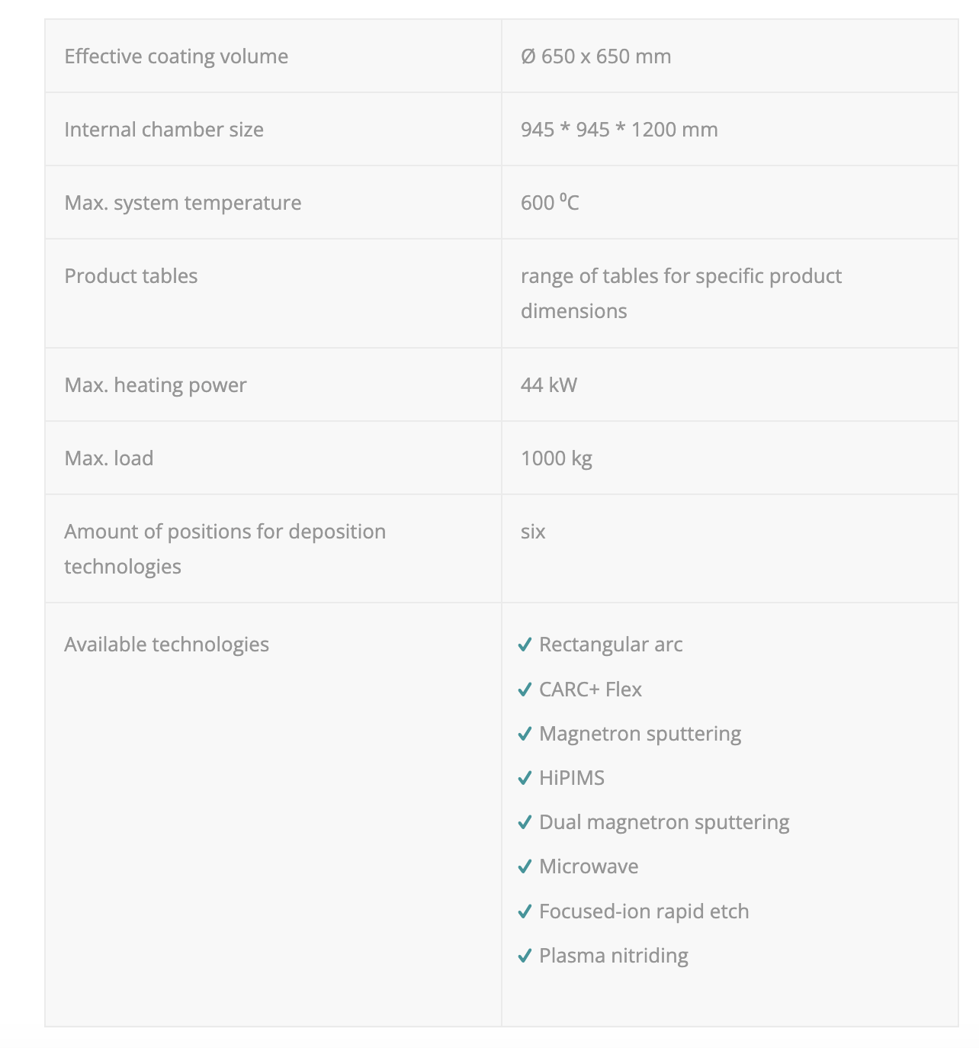This screenshot has width=979, height=1048.
Task: Click the checkmark next to HiPIMS
Action: tap(525, 778)
